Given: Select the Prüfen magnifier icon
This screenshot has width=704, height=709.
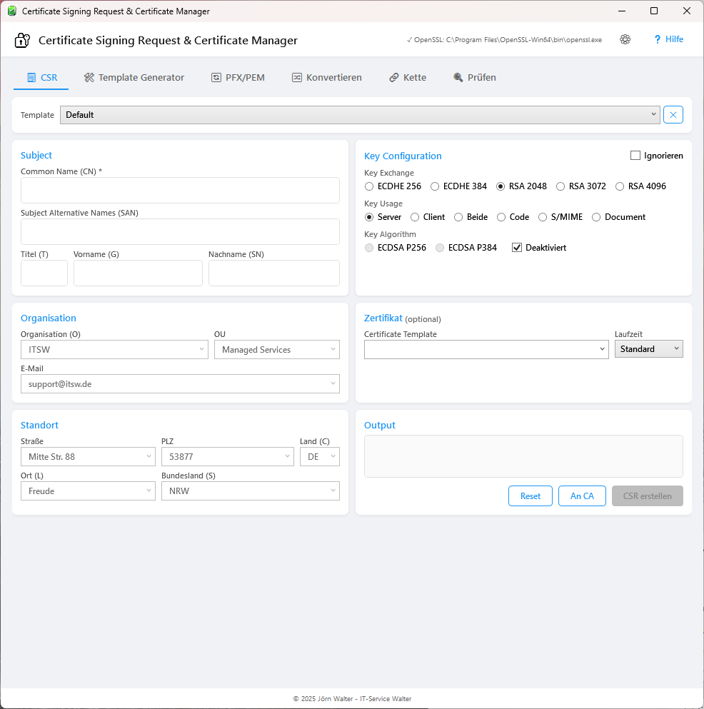Looking at the screenshot, I should (x=457, y=77).
